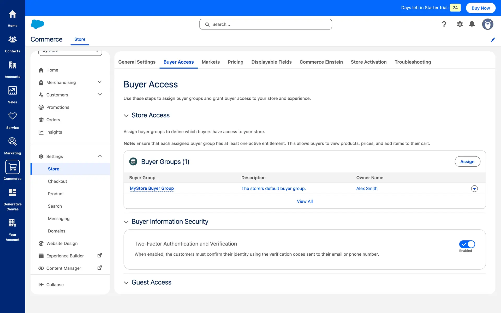The image size is (501, 313).
Task: Switch to the Pricing tab
Action: pos(235,62)
